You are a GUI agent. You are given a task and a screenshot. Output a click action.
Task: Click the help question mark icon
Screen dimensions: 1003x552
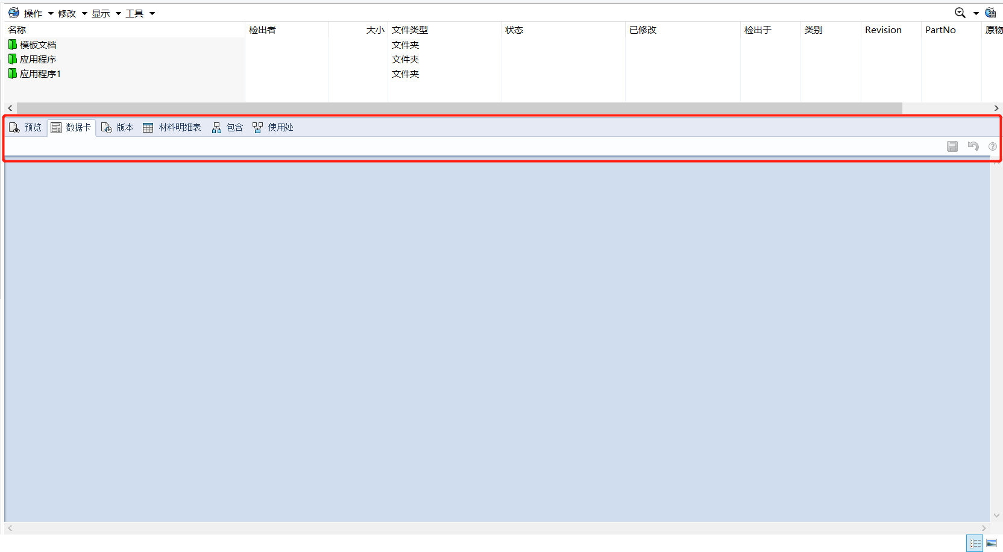coord(992,146)
